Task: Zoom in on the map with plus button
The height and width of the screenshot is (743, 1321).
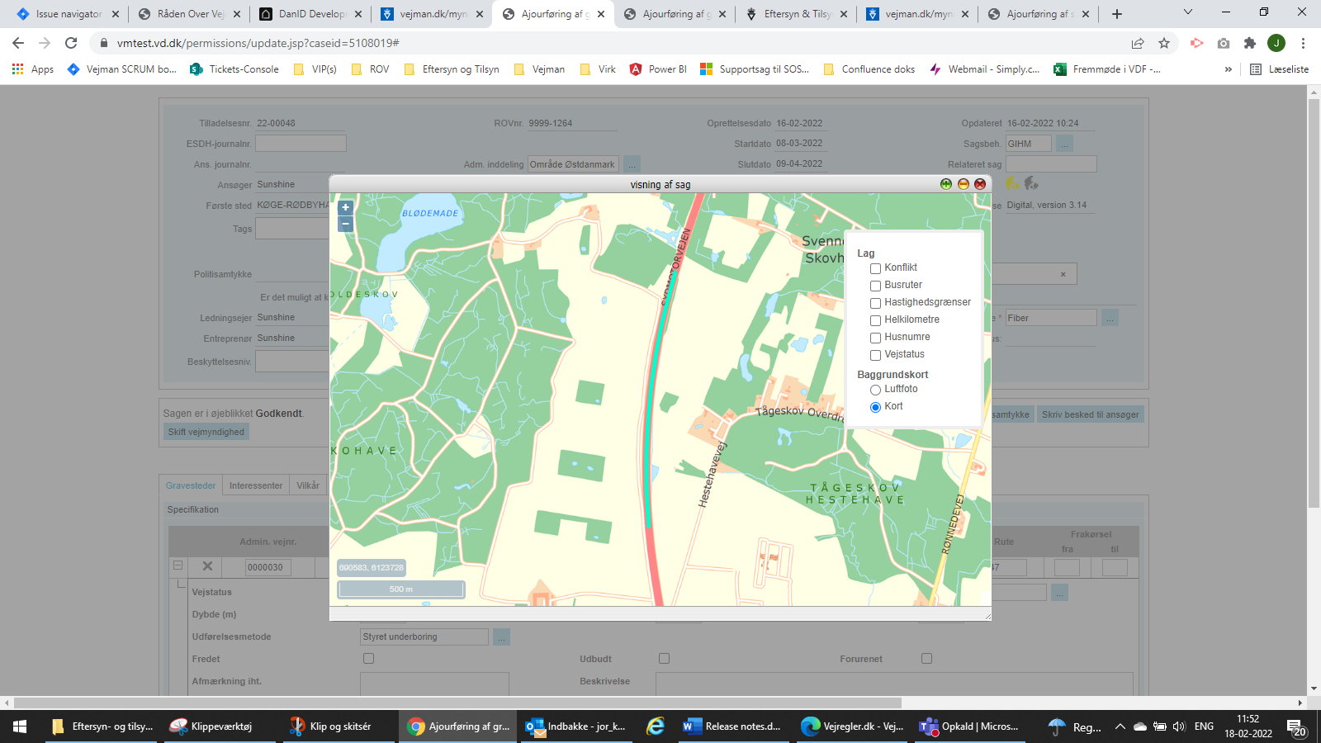Action: [x=345, y=208]
